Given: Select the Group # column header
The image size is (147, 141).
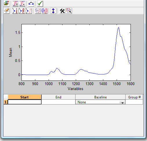Looking at the screenshot, I should pyautogui.click(x=134, y=97).
